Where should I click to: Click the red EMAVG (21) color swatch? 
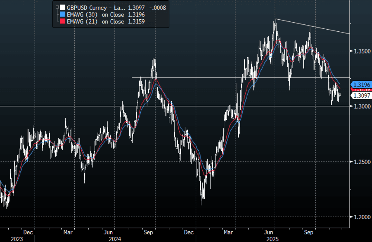(x=62, y=21)
